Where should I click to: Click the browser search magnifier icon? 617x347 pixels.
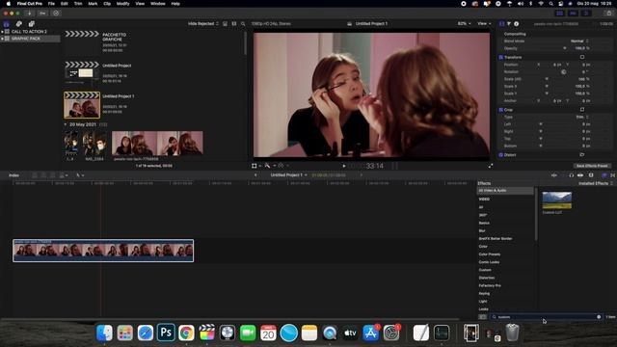pyautogui.click(x=243, y=24)
